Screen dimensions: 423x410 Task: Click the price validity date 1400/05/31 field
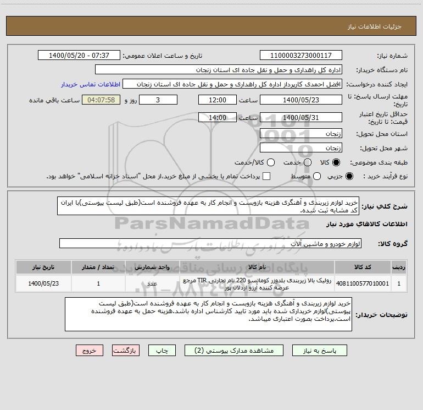pos(301,118)
